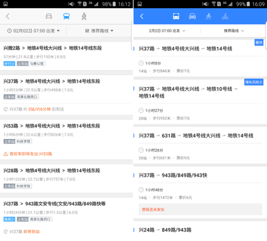Viewport: 267px width, 241px height.
Task: Open route 兴37路 → 631路 → 地铁4号线大兴线
Action: point(200,145)
